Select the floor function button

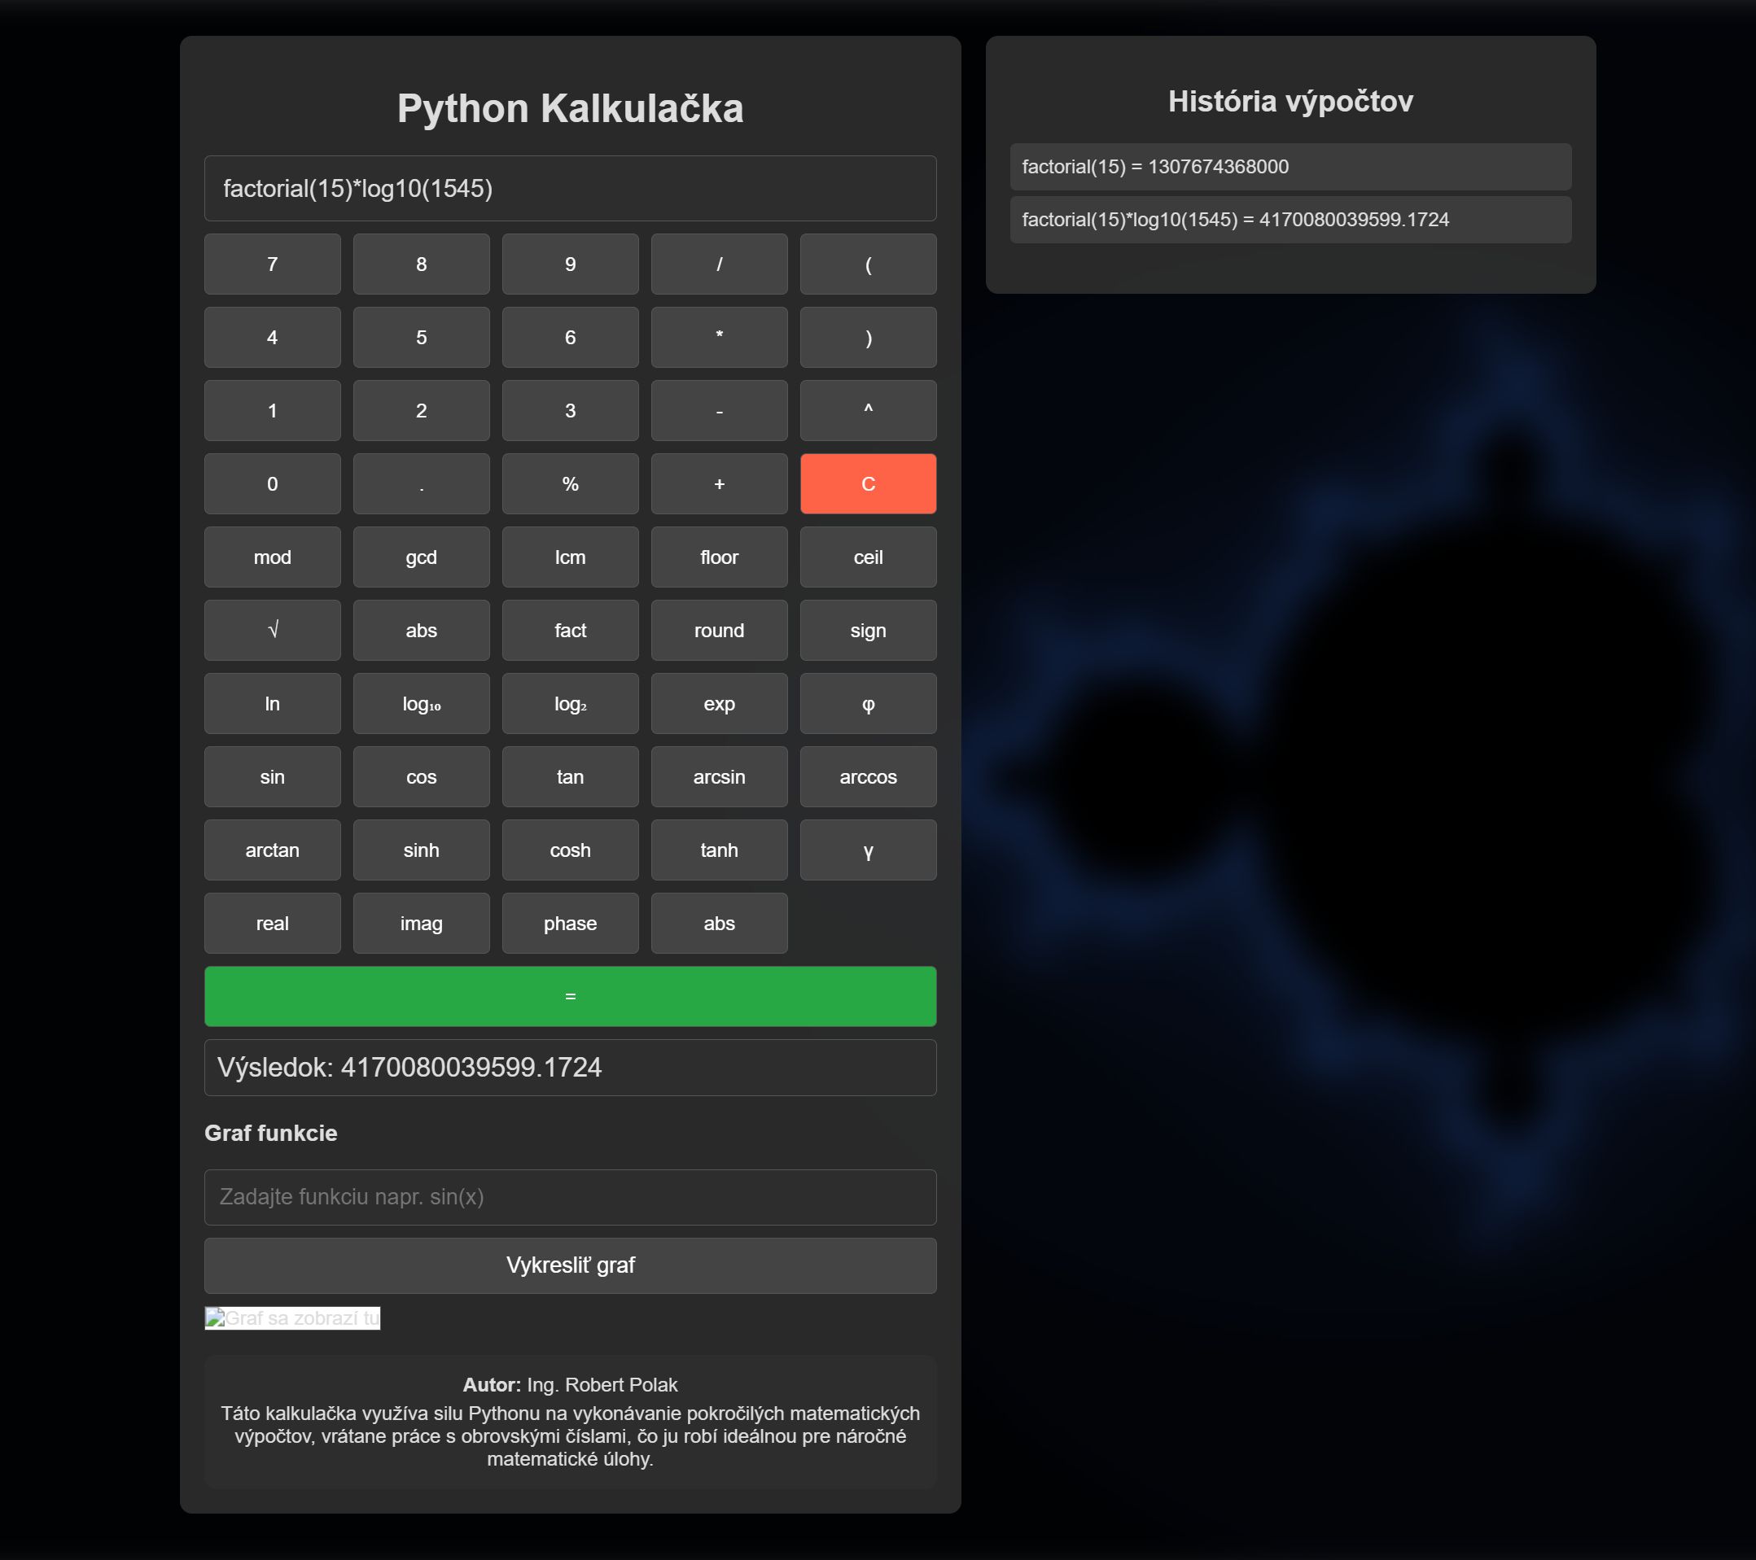[718, 557]
